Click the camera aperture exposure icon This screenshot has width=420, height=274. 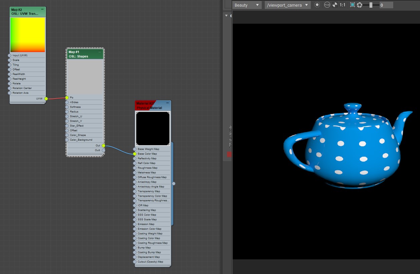(360, 5)
